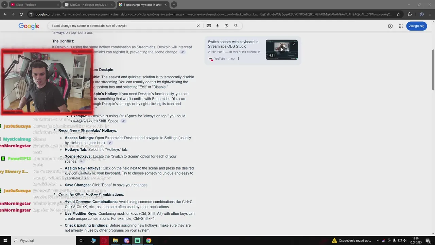
Task: Click 'The Conflict:' heading text
Action: 63,41
